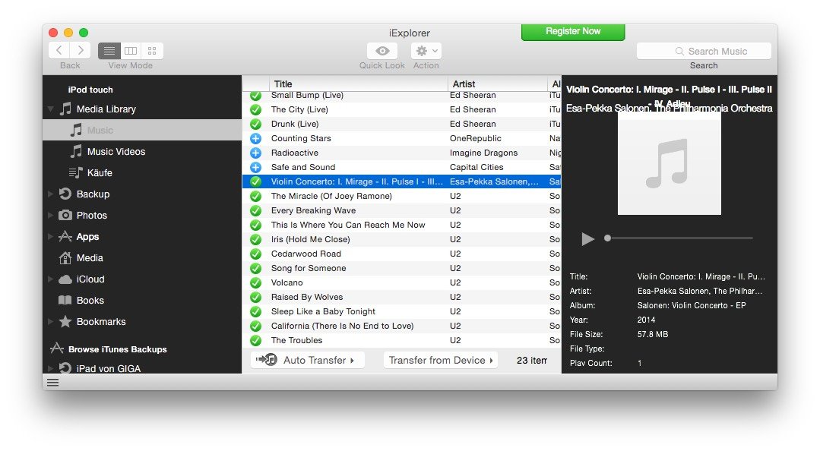Click the Register Now button
The image size is (820, 451).
click(x=572, y=32)
